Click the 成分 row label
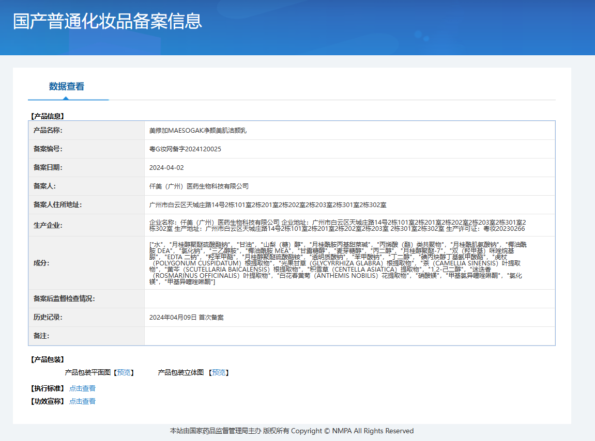Image resolution: width=595 pixels, height=441 pixels. [x=41, y=263]
